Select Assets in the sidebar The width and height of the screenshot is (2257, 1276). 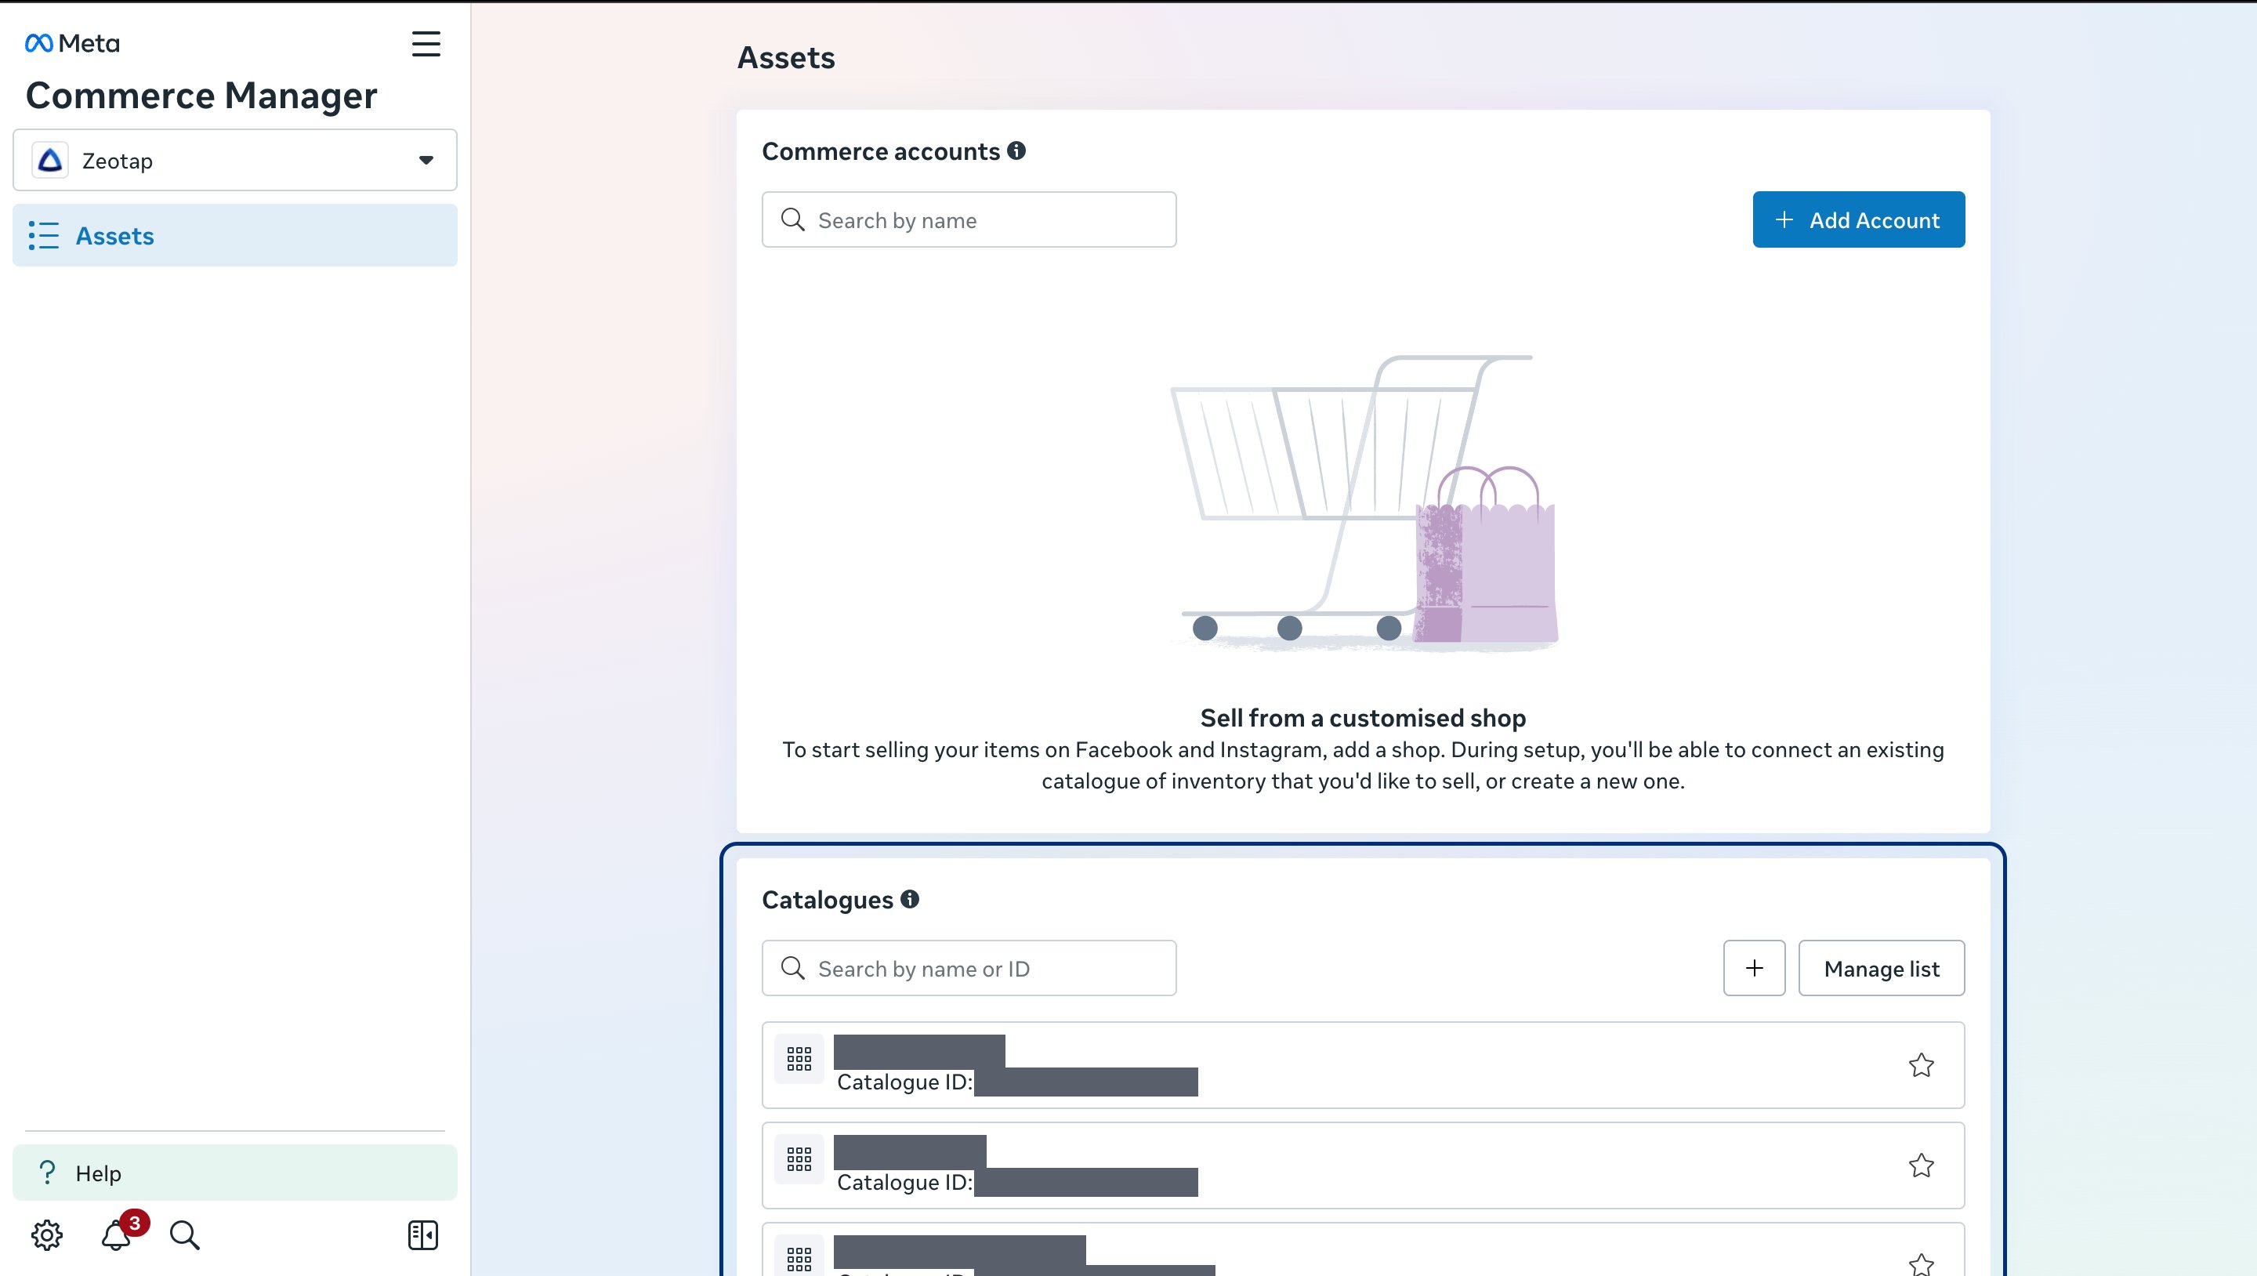(x=235, y=236)
